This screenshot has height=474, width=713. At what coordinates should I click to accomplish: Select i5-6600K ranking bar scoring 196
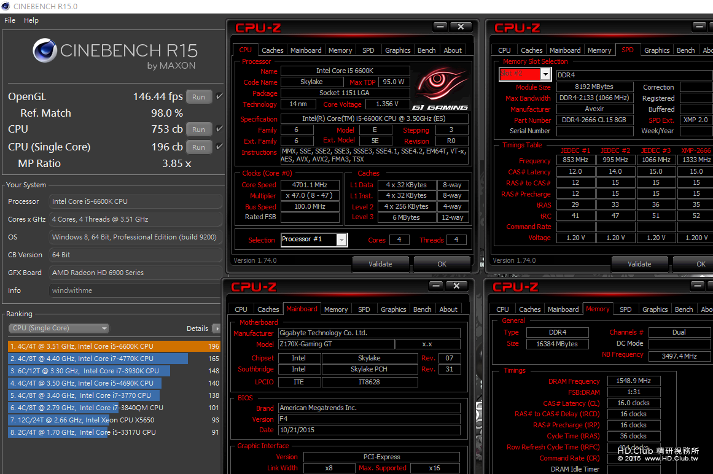(114, 346)
